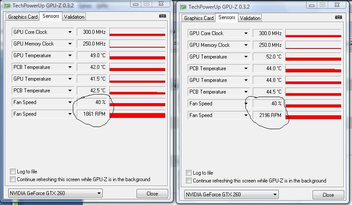Viewport: 352px width, 205px height.
Task: Open GPU Temperature dropdown beside 49.0 °C
Action: click(x=70, y=55)
